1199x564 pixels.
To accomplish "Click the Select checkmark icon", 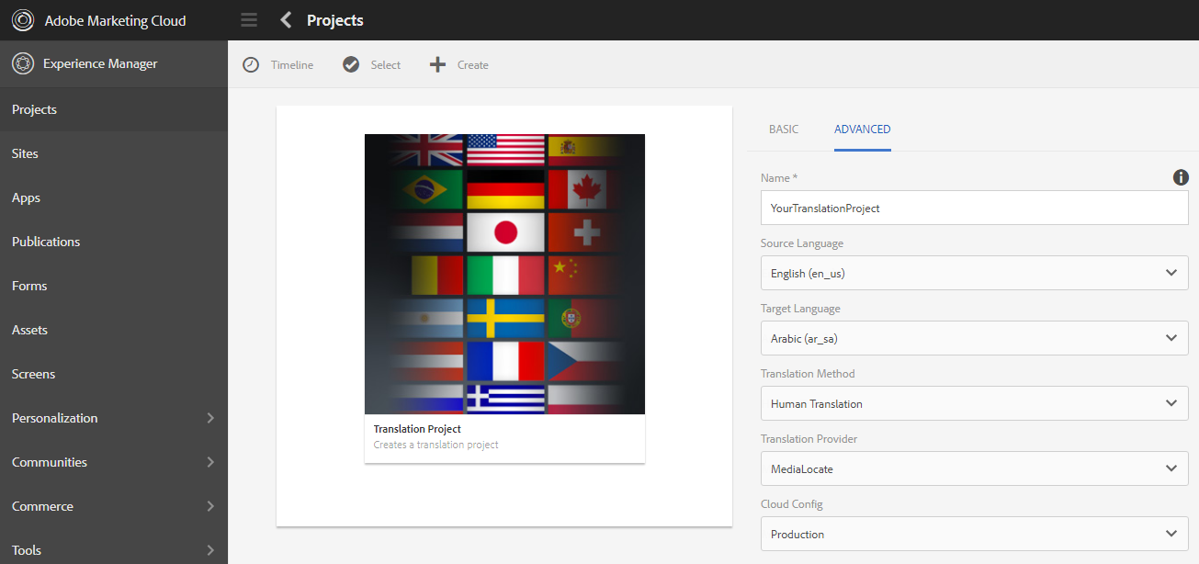I will coord(351,65).
